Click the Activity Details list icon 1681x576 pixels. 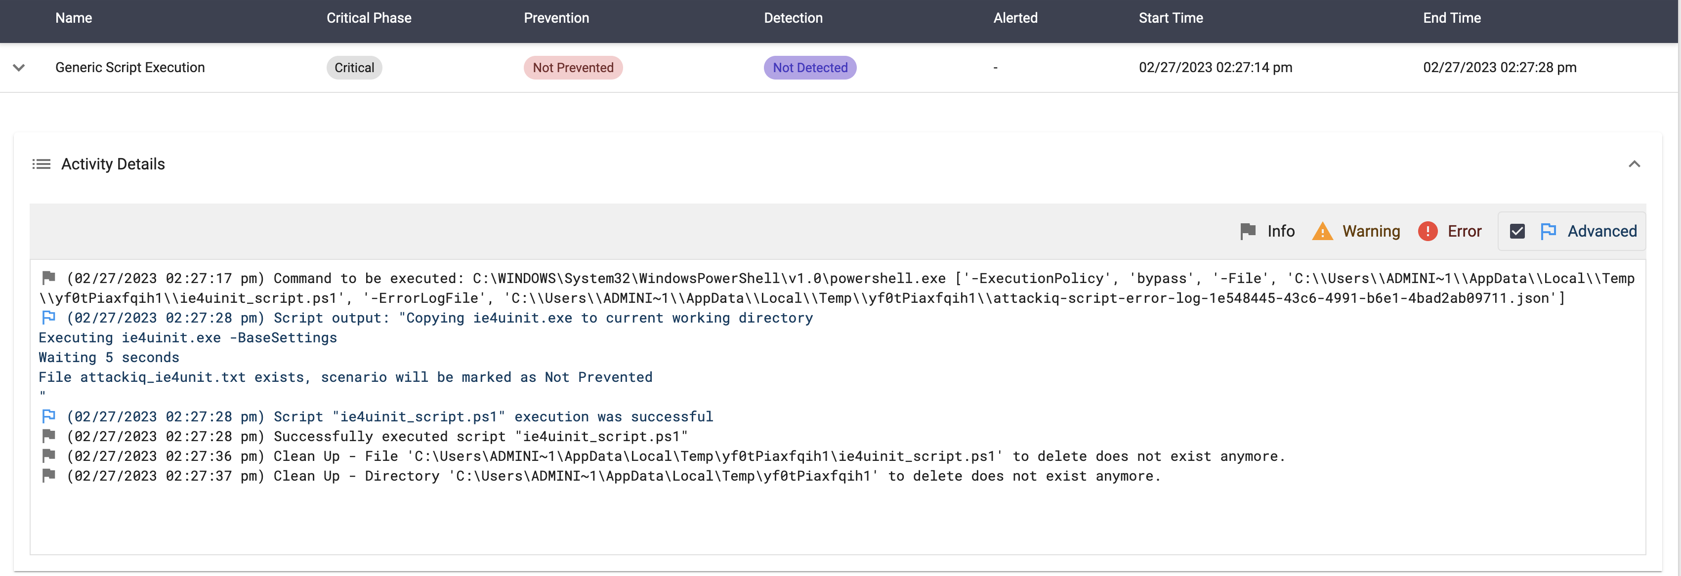point(41,164)
